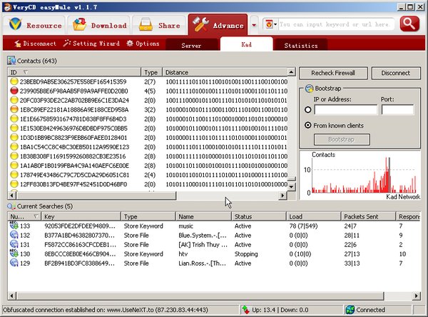428x317 pixels.
Task: Click yellow icon of contact 23BEBD9AB5E306257E558EF165415359
Action: (x=14, y=81)
